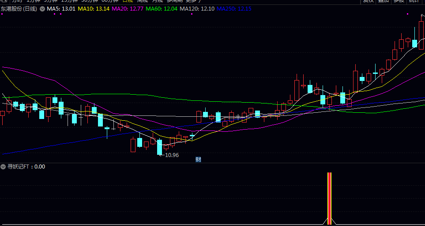Switch to the 60分钟 period tab
The height and width of the screenshot is (226, 425).
pyautogui.click(x=110, y=1)
